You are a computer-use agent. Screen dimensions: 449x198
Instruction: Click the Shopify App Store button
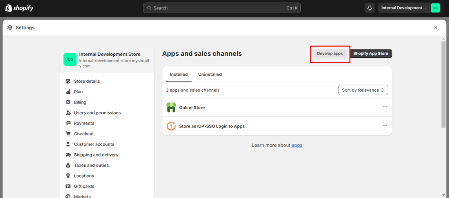click(x=371, y=53)
